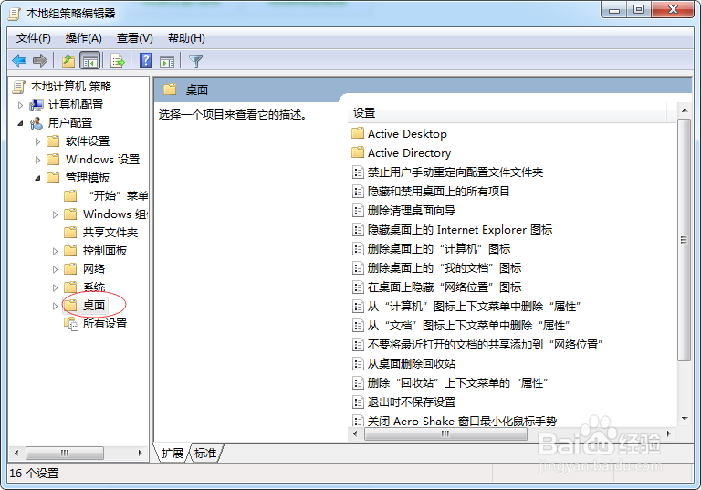Select 关闭 Aero Shake 窗口最小化鼠标手势 setting

coord(455,422)
